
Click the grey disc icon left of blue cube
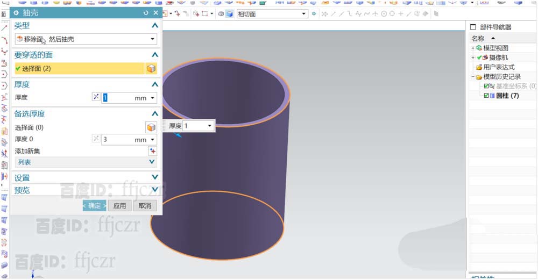221,14
